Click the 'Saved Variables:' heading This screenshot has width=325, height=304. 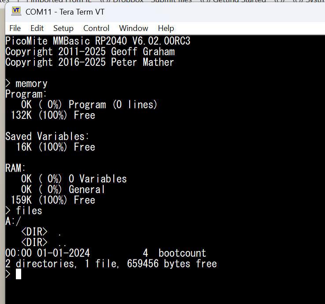tap(47, 137)
